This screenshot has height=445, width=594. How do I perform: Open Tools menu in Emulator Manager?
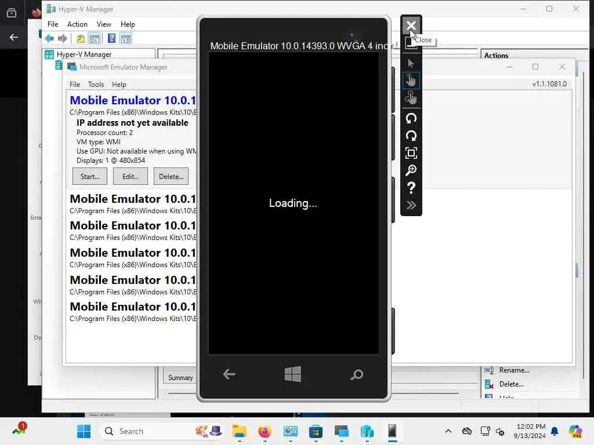96,85
